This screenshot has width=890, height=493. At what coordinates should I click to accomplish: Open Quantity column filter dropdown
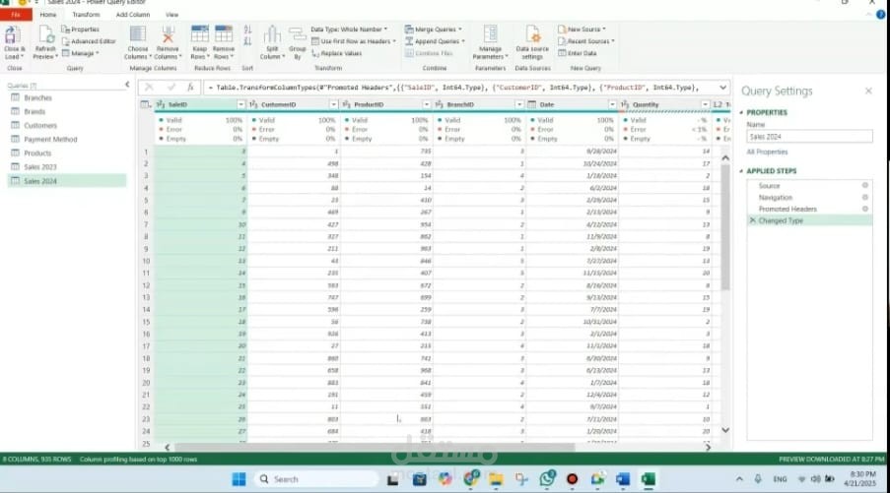point(705,105)
